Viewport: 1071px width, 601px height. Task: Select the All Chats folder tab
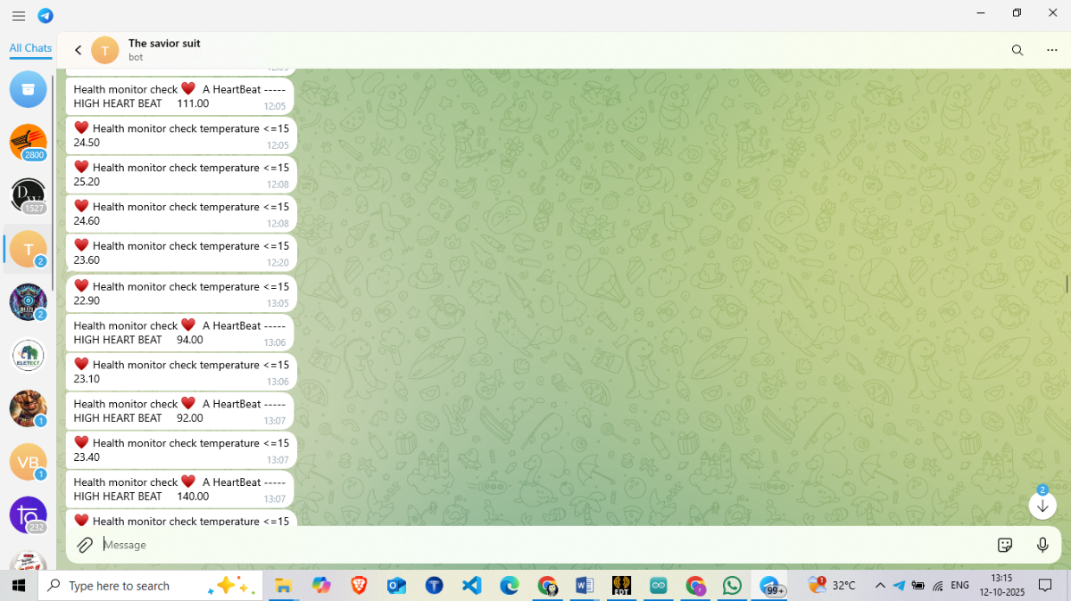tap(30, 48)
